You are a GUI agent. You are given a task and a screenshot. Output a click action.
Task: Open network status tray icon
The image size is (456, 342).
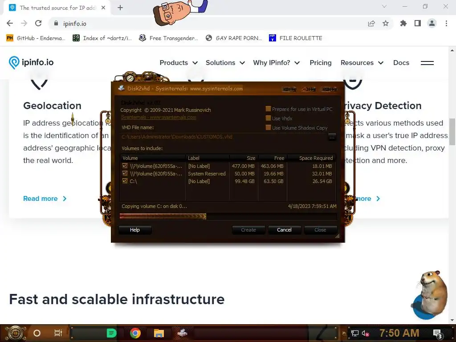(355, 333)
